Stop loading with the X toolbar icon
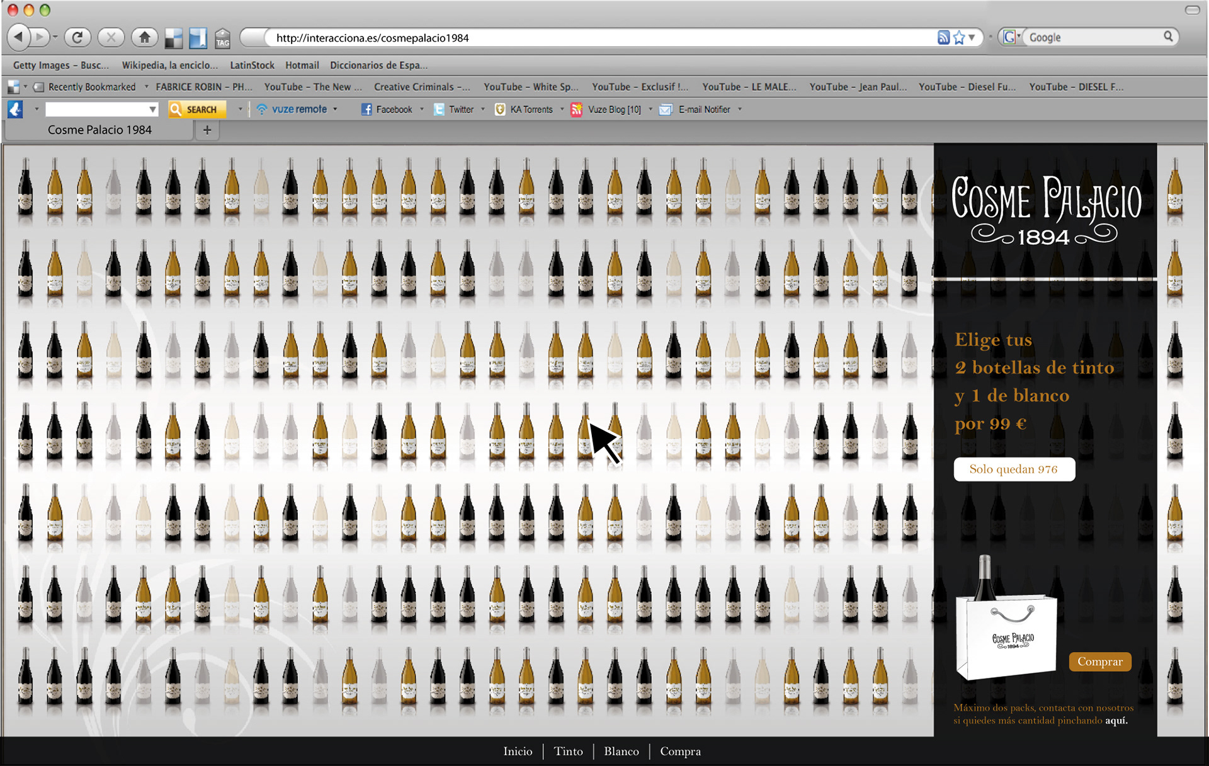 [111, 37]
